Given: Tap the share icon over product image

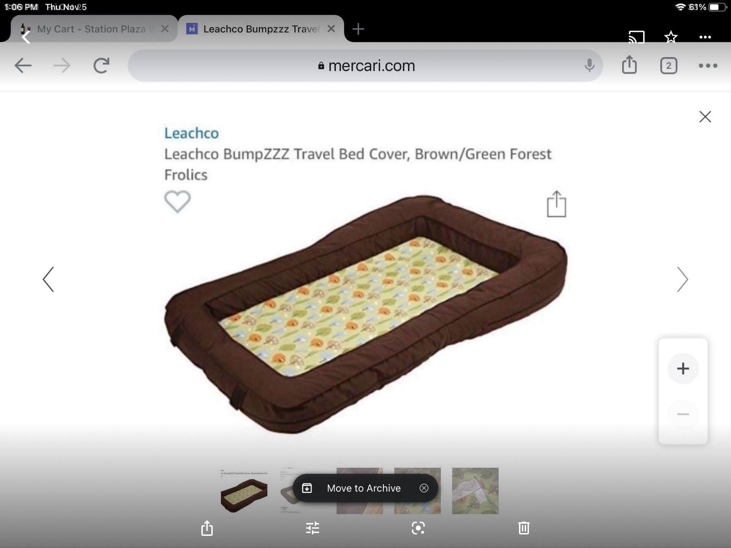Looking at the screenshot, I should pyautogui.click(x=556, y=204).
